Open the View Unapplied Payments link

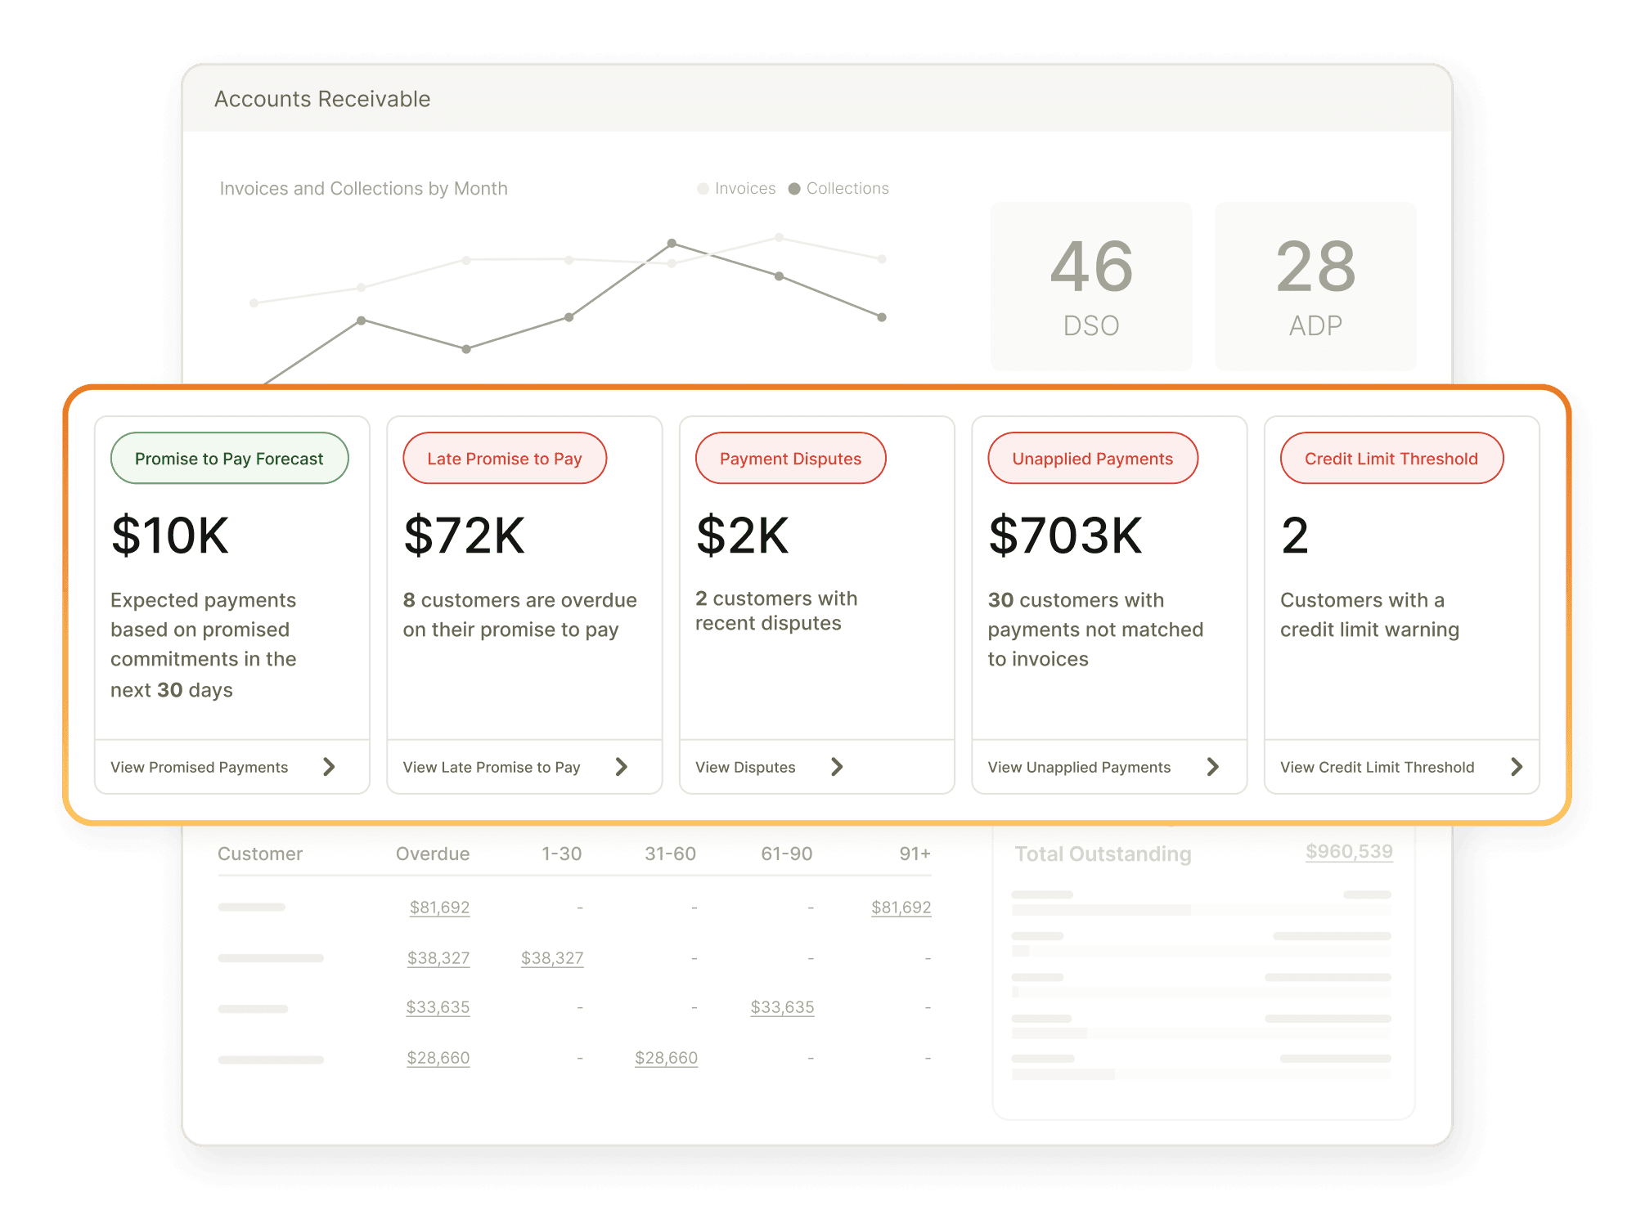[x=1079, y=768]
